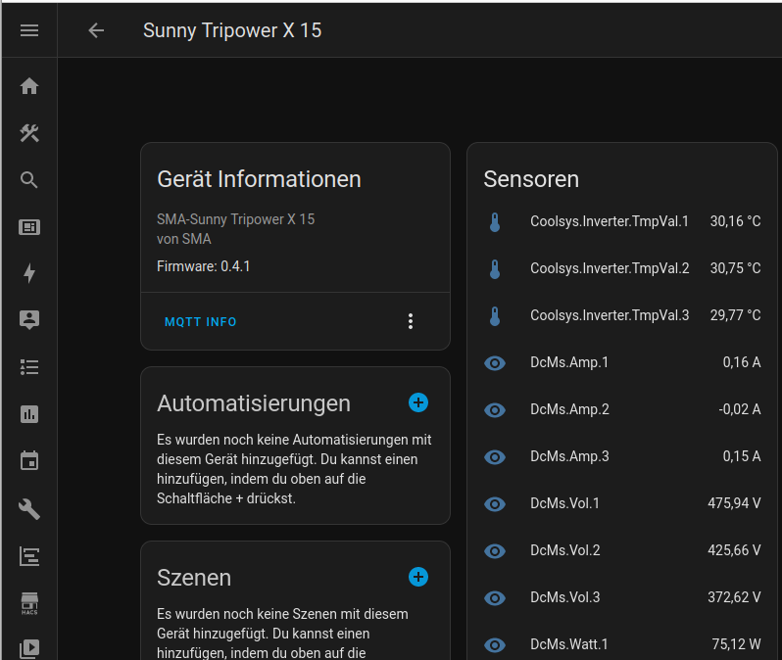
Task: Go back with the arrow button
Action: click(x=96, y=30)
